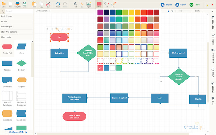Select the Decision diamond shape

(21, 63)
